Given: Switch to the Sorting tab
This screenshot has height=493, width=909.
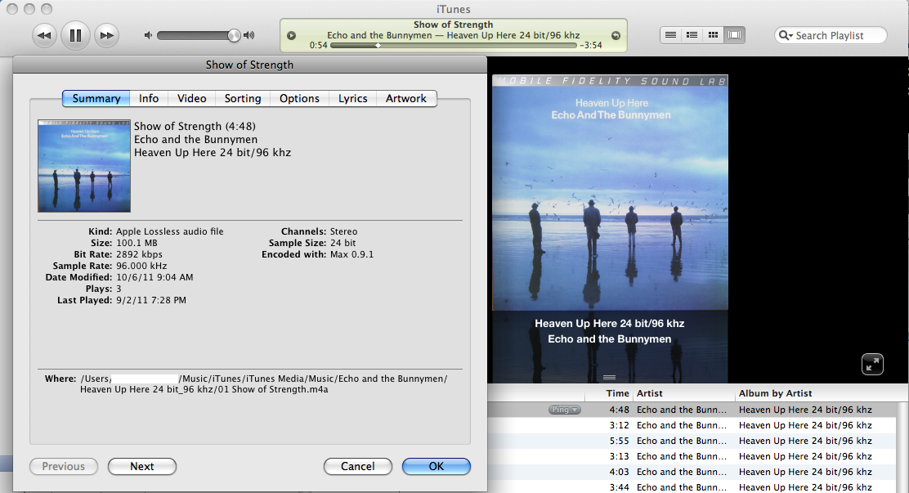Looking at the screenshot, I should [243, 99].
